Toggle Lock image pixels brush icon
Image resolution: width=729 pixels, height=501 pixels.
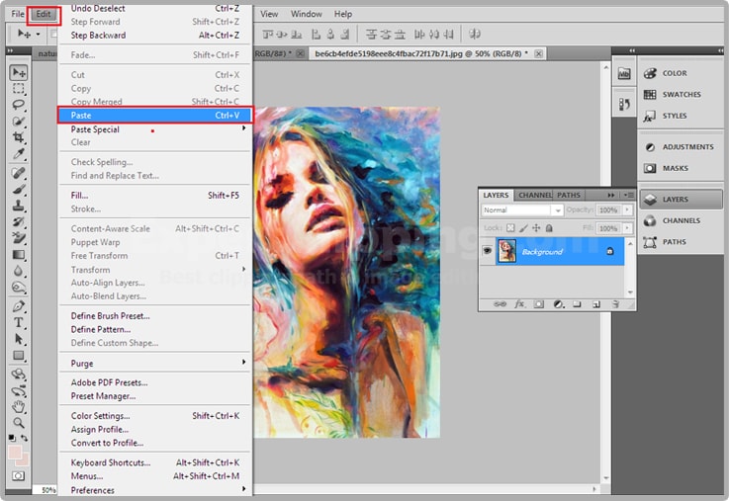coord(523,228)
